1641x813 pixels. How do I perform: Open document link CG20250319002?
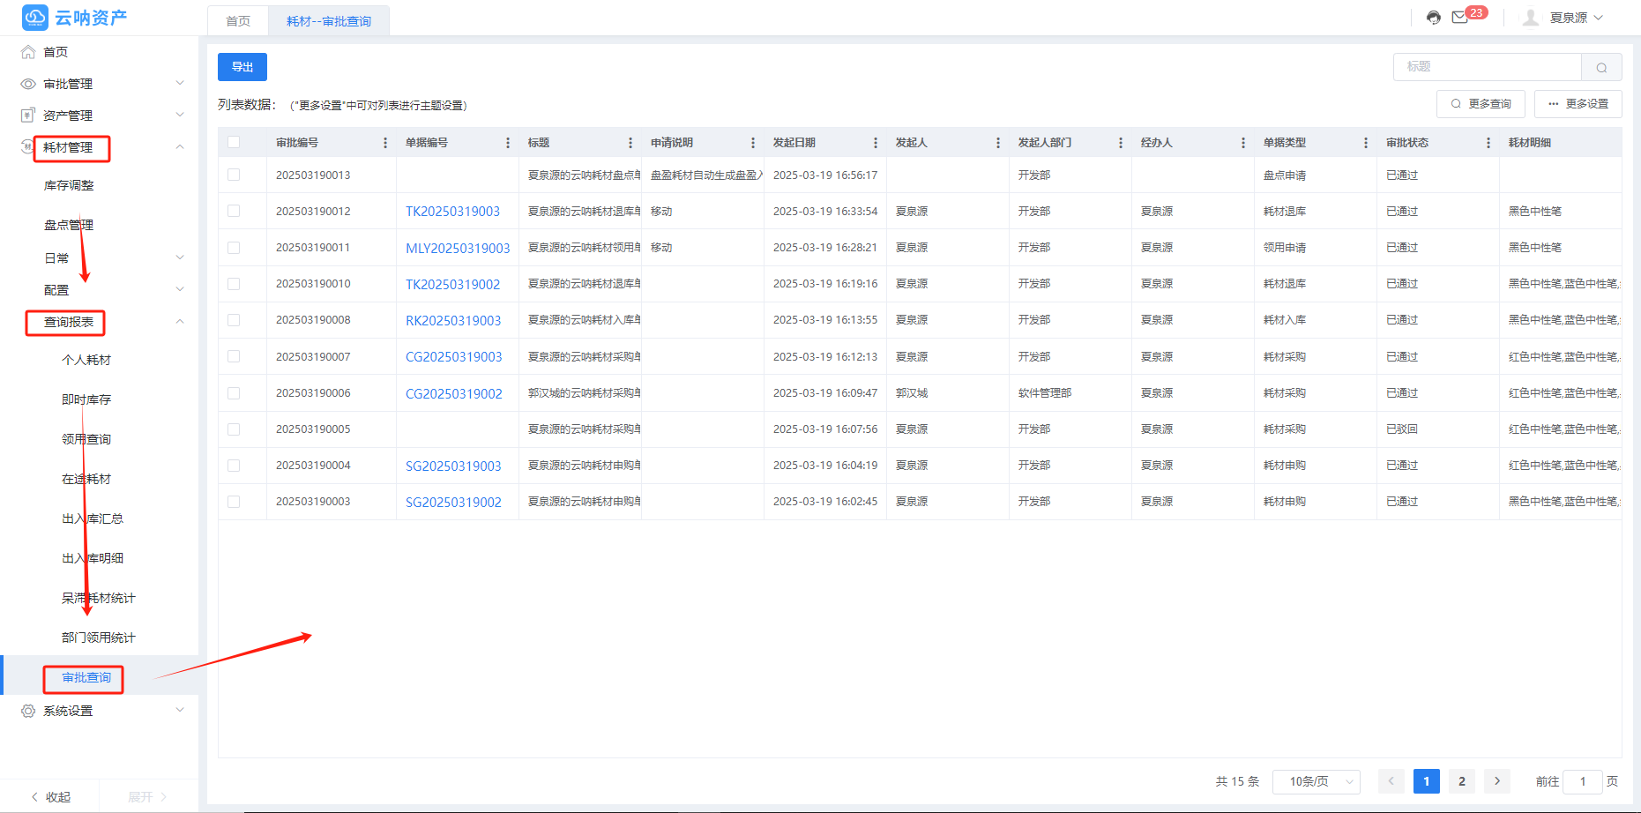tap(454, 394)
